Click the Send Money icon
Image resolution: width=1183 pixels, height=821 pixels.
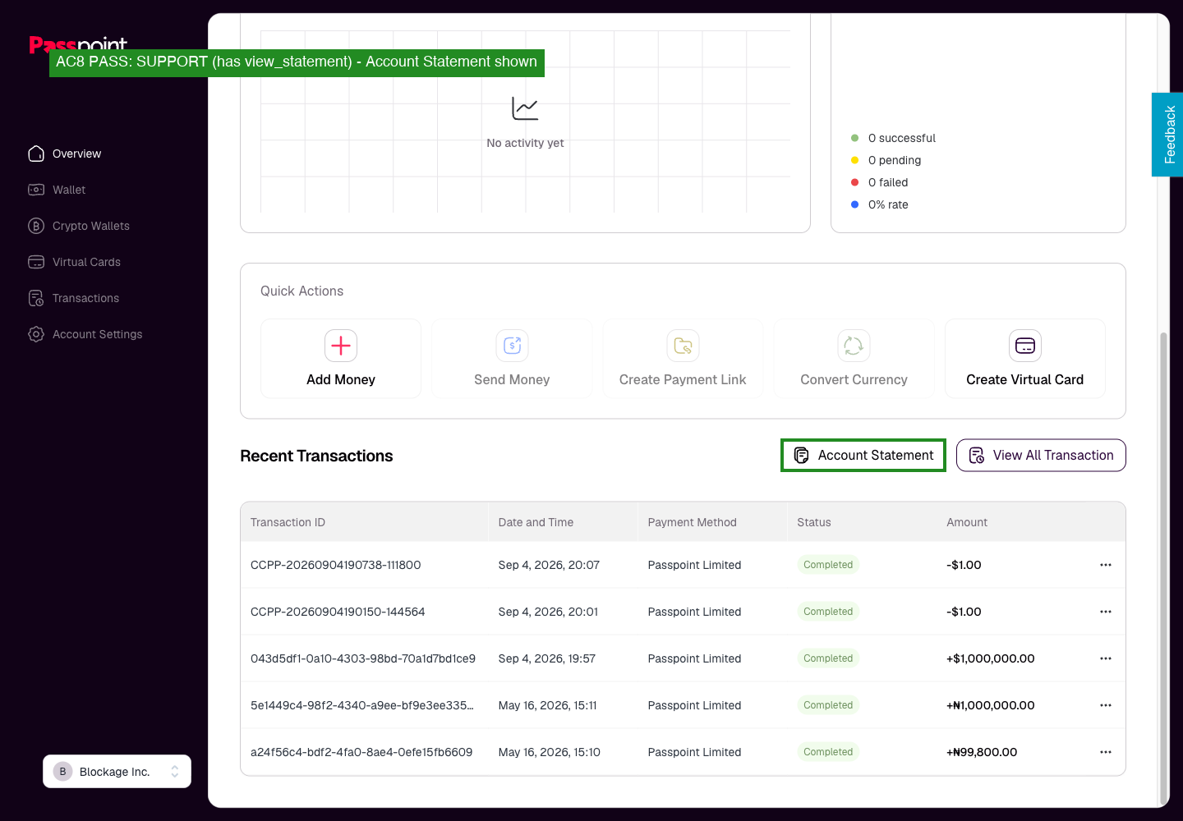pyautogui.click(x=512, y=346)
